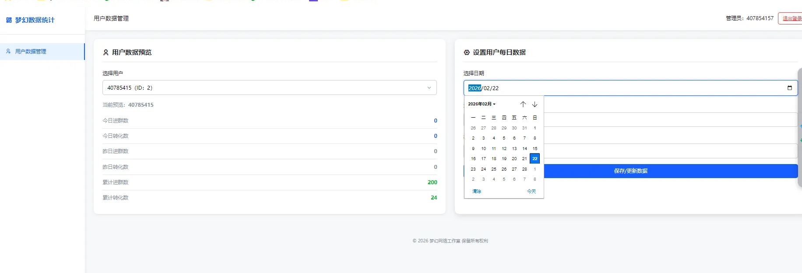Screen dimensions: 802x273
Task: Go to previous month with up arrow
Action: point(523,104)
